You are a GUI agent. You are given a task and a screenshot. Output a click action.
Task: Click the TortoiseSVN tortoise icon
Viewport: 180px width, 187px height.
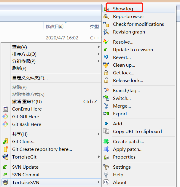[x=5, y=182]
